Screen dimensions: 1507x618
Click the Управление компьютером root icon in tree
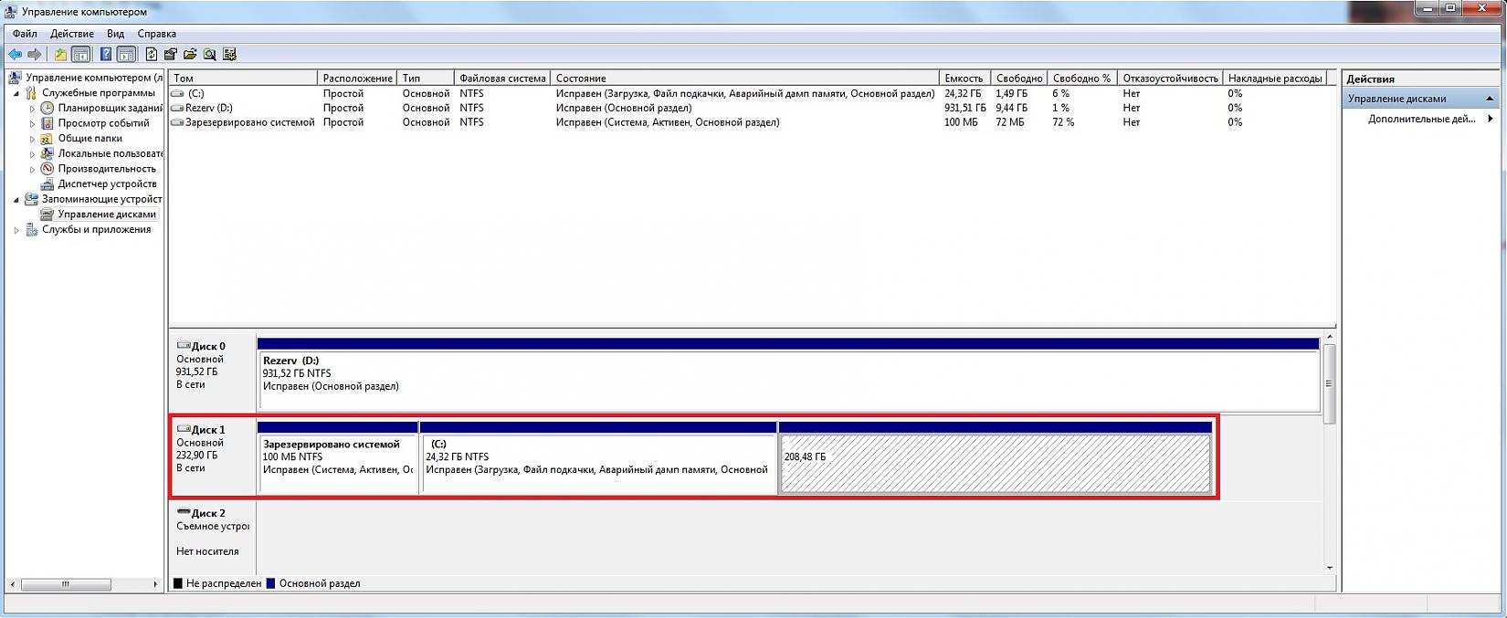click(16, 78)
